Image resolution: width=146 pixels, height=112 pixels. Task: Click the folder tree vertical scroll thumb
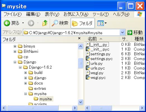pyautogui.click(x=81, y=63)
